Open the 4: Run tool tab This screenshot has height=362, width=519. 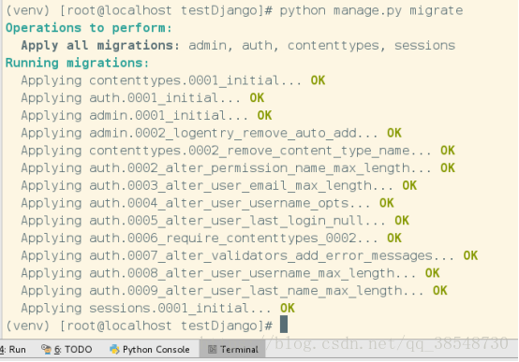[13, 349]
